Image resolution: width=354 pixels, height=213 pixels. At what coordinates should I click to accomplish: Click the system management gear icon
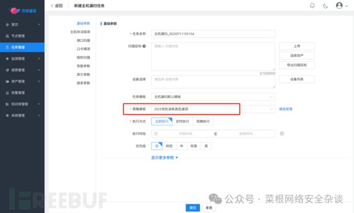click(7, 116)
